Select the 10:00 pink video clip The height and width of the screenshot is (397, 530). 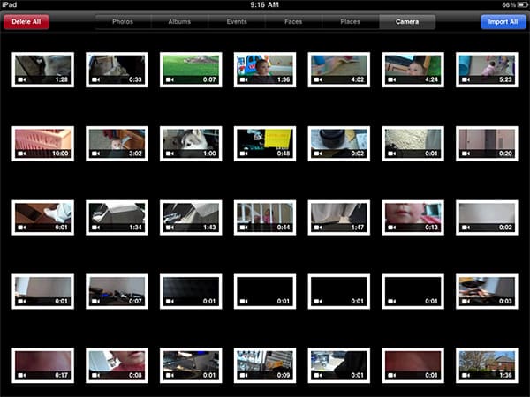(x=43, y=144)
